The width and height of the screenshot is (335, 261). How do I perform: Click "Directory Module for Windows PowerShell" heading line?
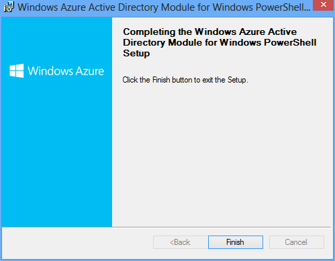(x=220, y=42)
